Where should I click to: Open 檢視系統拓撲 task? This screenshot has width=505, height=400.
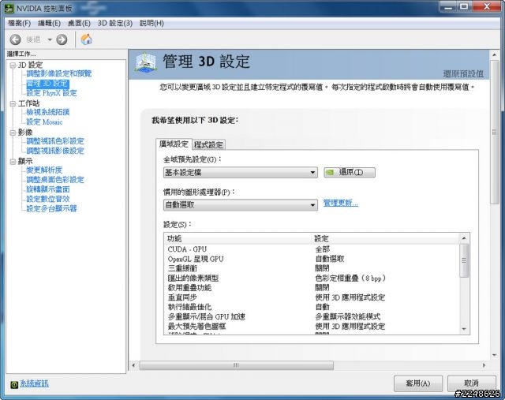coord(47,112)
